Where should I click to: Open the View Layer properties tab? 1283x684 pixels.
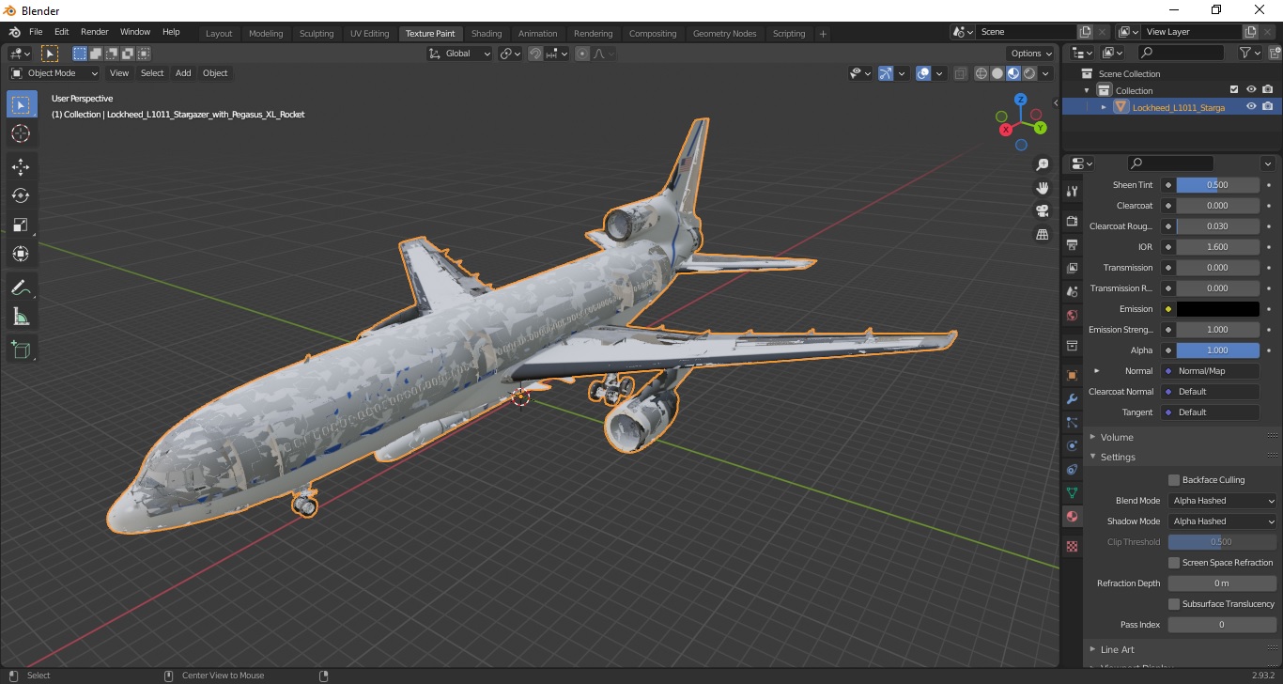[1072, 269]
